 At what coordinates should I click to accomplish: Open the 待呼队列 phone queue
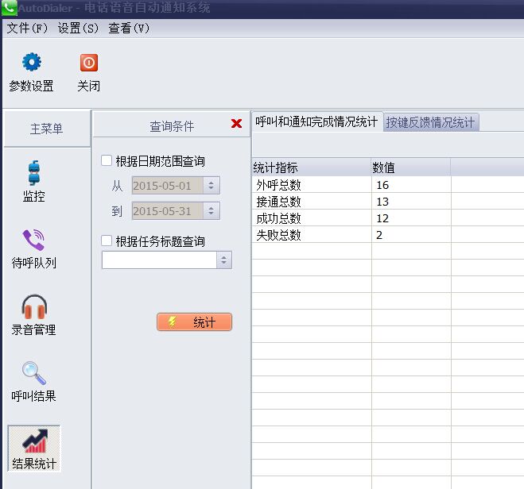click(x=33, y=240)
